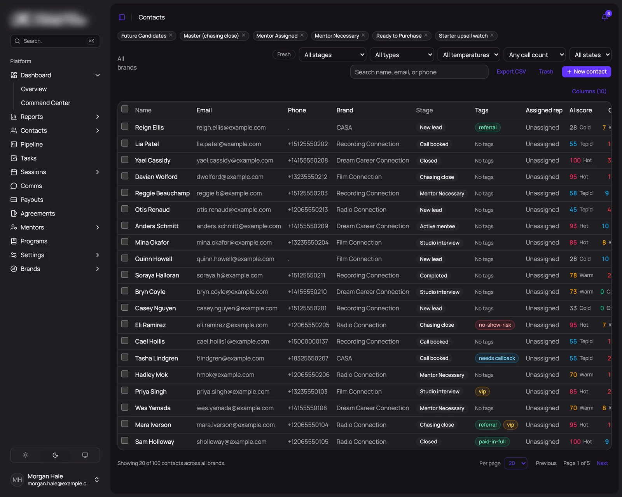Image resolution: width=622 pixels, height=497 pixels.
Task: Check the Mina Okafor row checkbox
Action: 125,241
